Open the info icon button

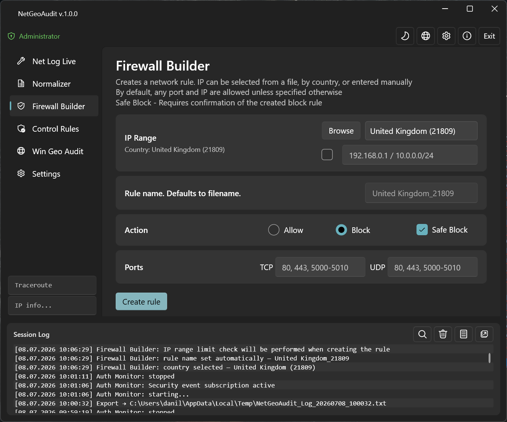pyautogui.click(x=467, y=36)
